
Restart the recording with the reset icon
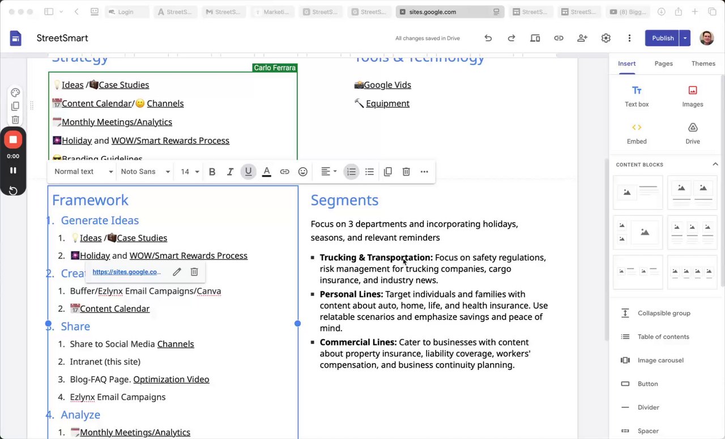tap(13, 190)
